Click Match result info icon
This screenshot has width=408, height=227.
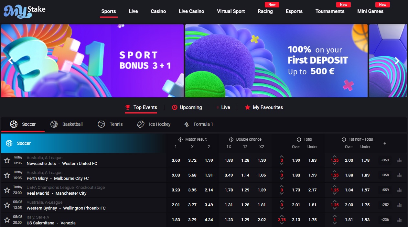tap(181, 139)
